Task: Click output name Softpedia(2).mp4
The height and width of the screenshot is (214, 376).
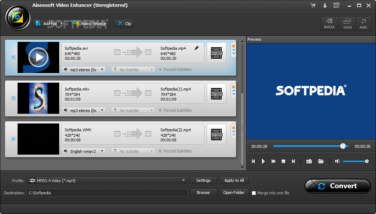Action: pyautogui.click(x=175, y=130)
